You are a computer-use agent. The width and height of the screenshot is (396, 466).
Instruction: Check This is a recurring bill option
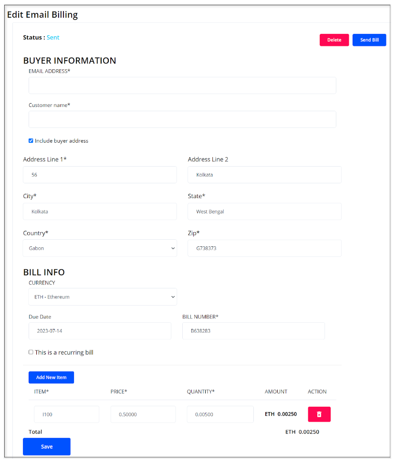coord(31,352)
